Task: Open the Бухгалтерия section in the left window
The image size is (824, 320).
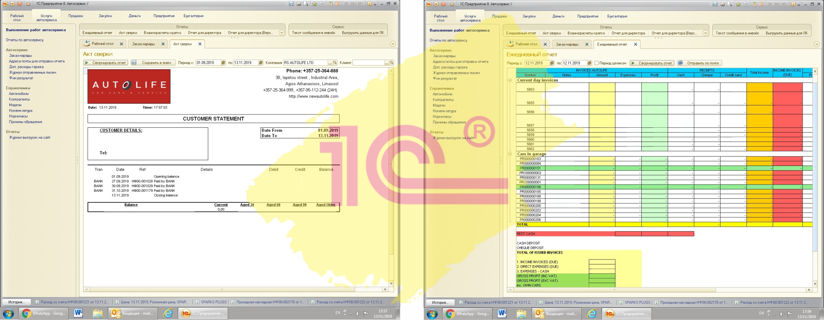Action: click(x=193, y=16)
